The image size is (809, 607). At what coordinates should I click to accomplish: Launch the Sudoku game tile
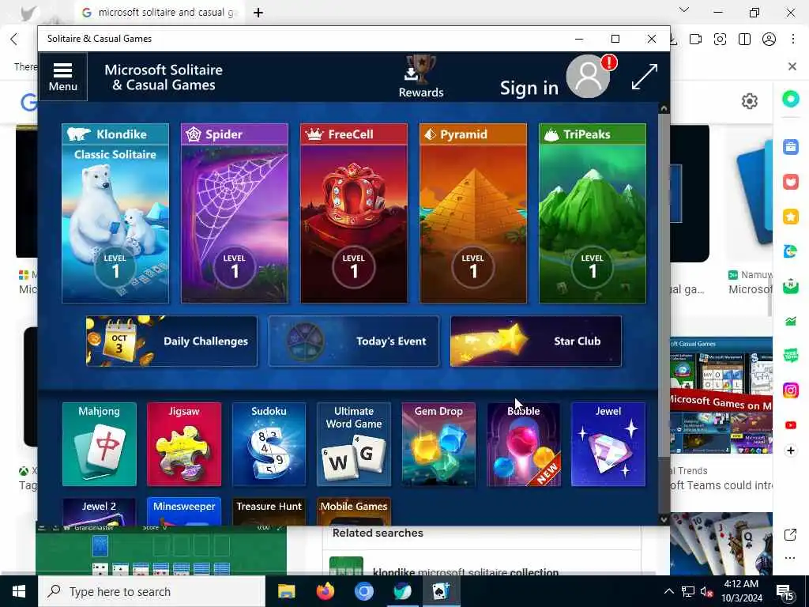click(x=269, y=444)
